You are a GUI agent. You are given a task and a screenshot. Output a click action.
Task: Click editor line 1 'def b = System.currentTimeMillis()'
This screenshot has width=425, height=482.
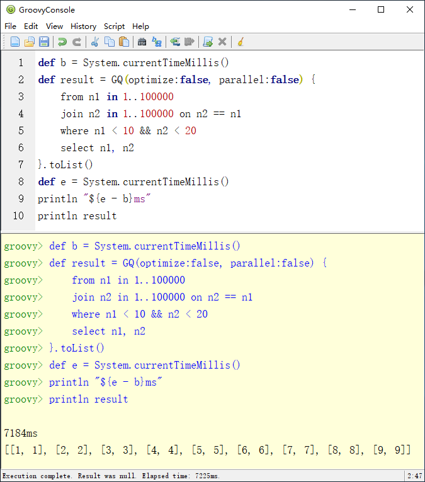pos(133,63)
